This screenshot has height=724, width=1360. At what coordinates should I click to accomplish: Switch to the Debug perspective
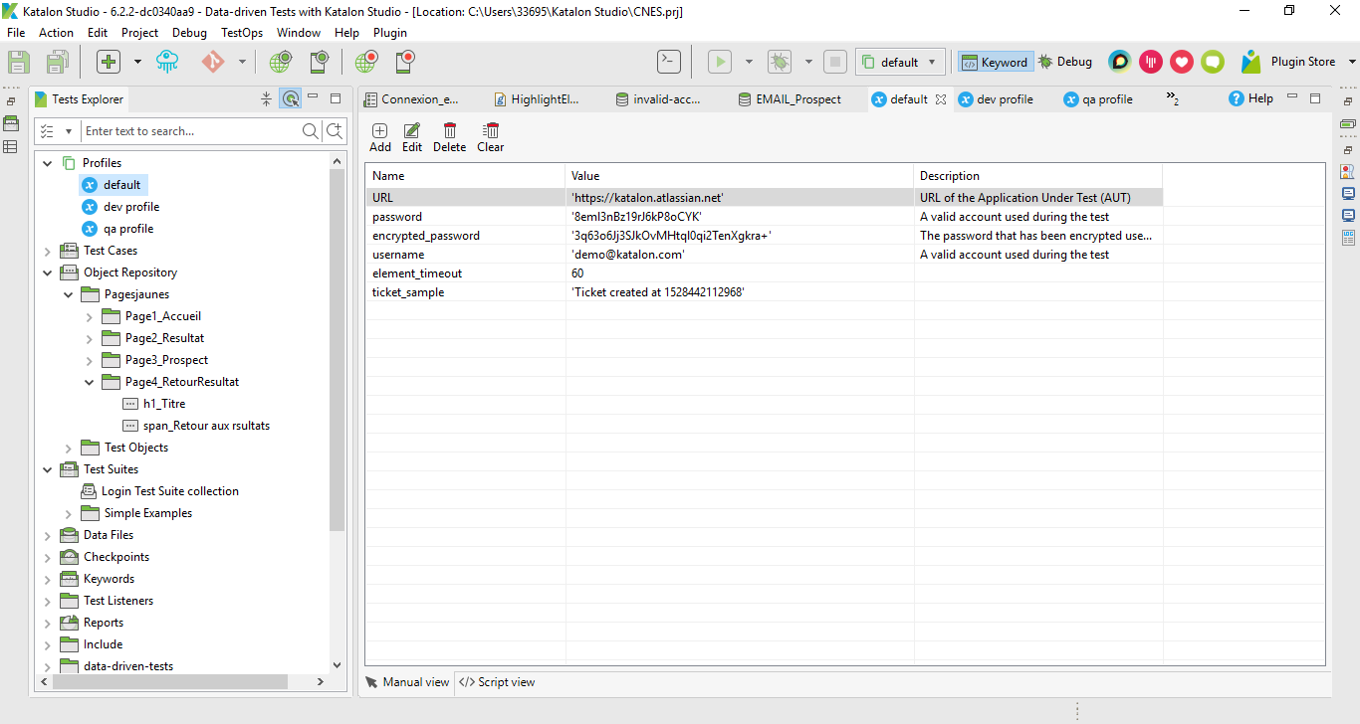pos(1065,62)
